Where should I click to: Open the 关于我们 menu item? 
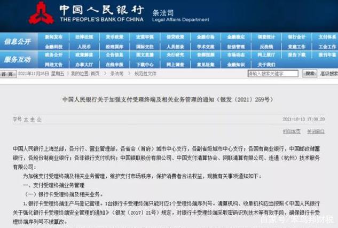266,65
